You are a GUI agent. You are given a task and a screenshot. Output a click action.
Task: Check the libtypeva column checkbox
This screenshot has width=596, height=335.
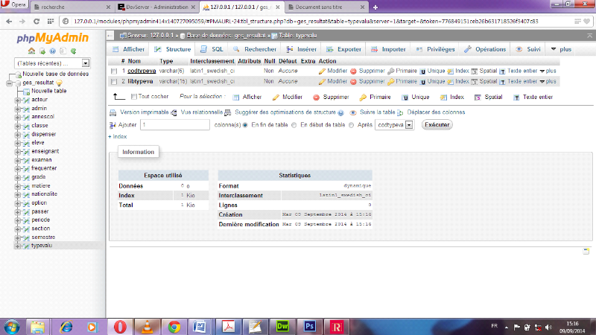[114, 81]
